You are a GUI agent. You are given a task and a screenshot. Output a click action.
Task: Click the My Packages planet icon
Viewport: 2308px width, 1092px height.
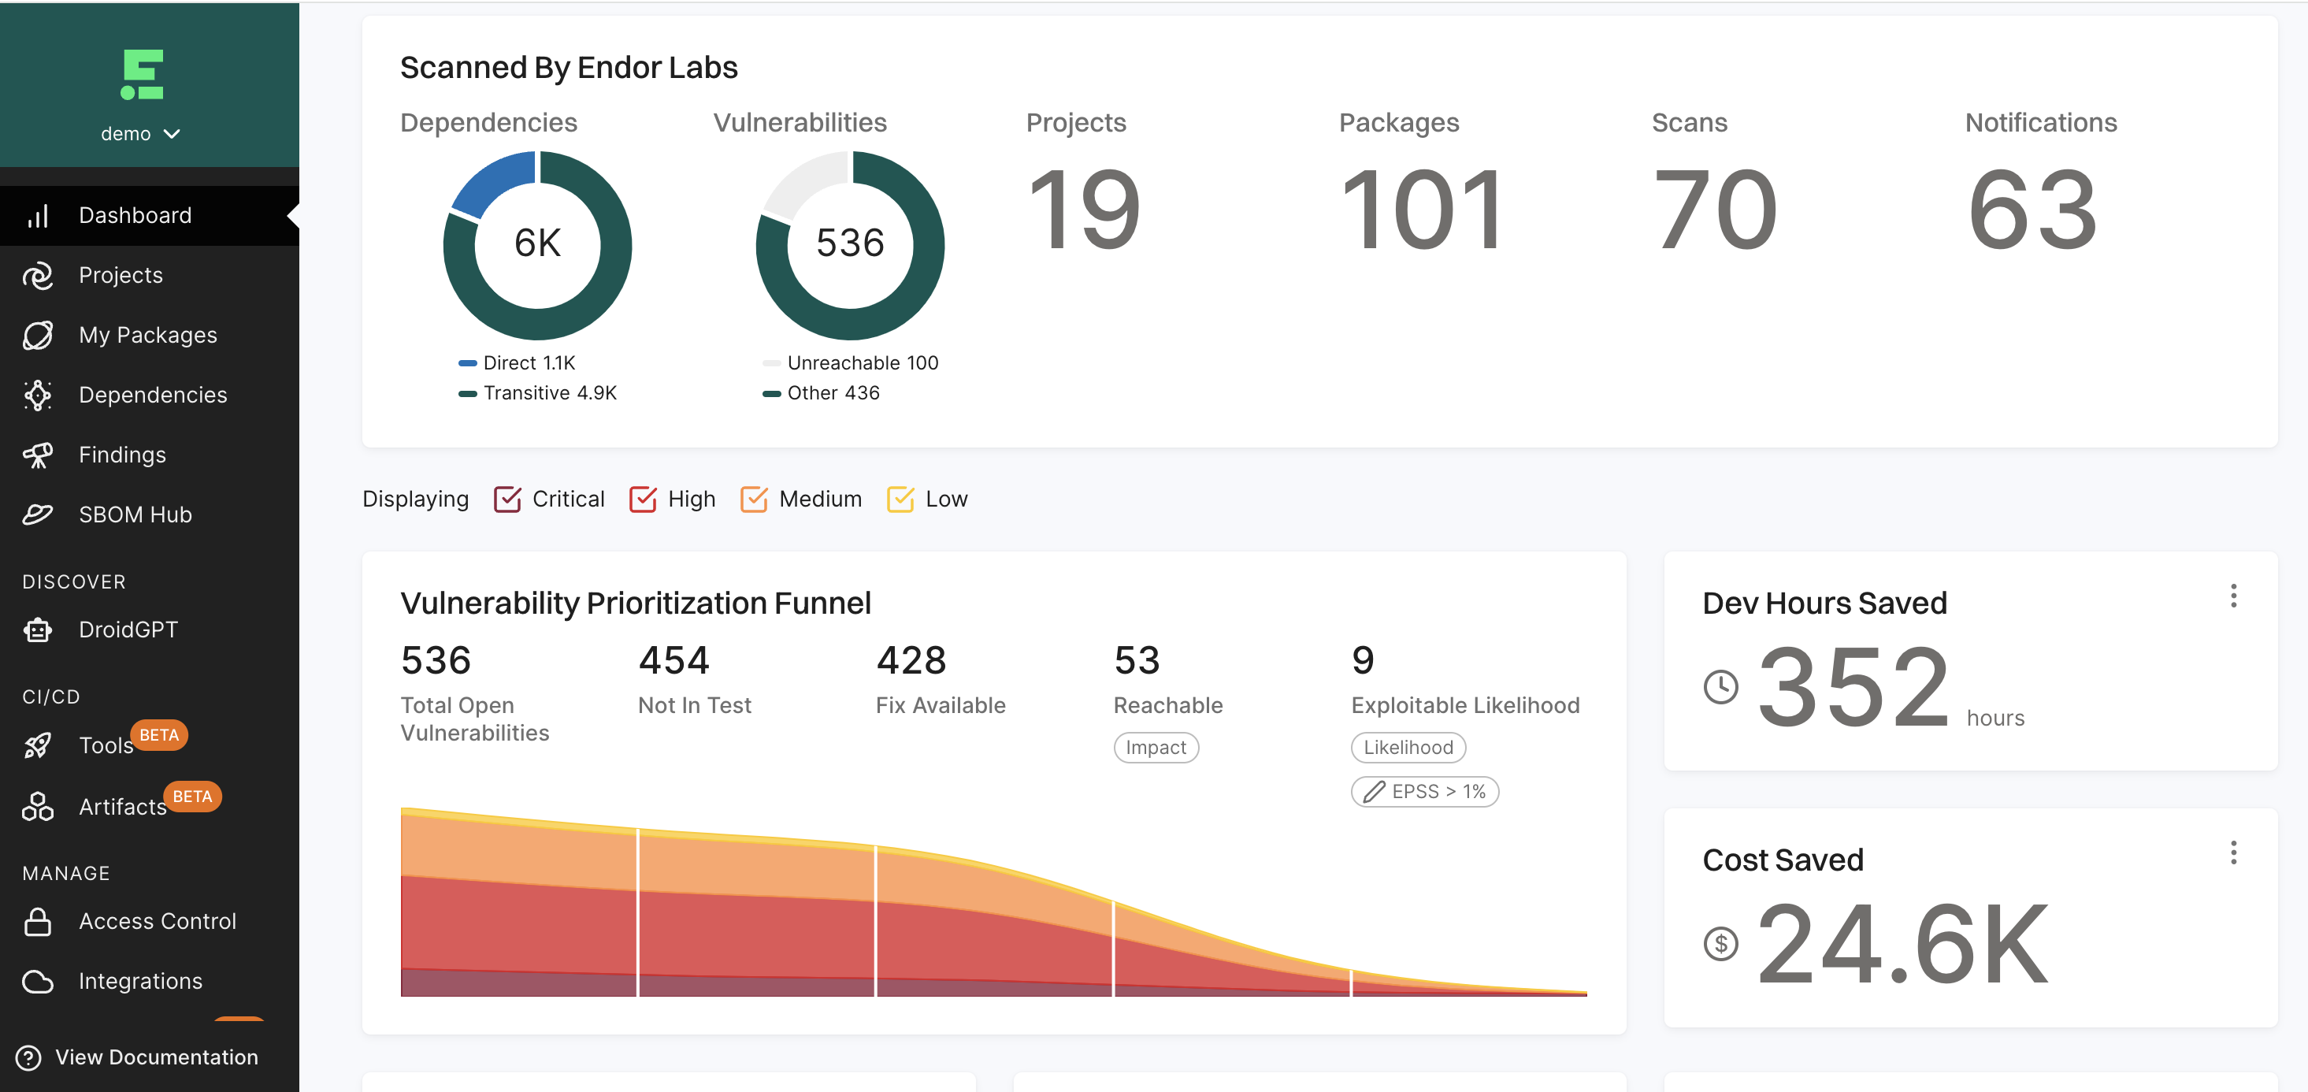click(38, 335)
